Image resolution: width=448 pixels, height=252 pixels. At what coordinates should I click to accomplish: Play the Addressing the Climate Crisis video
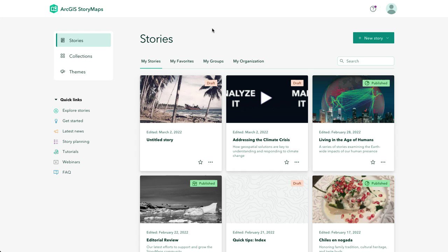tap(267, 98)
